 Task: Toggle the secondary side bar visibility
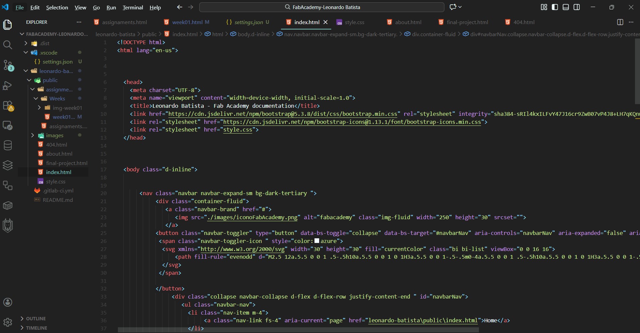click(577, 7)
